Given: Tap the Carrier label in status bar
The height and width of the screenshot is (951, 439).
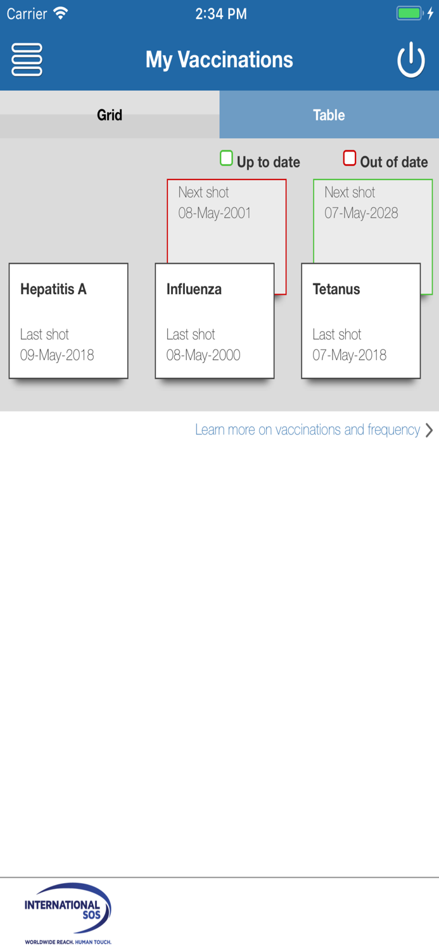Looking at the screenshot, I should [27, 14].
